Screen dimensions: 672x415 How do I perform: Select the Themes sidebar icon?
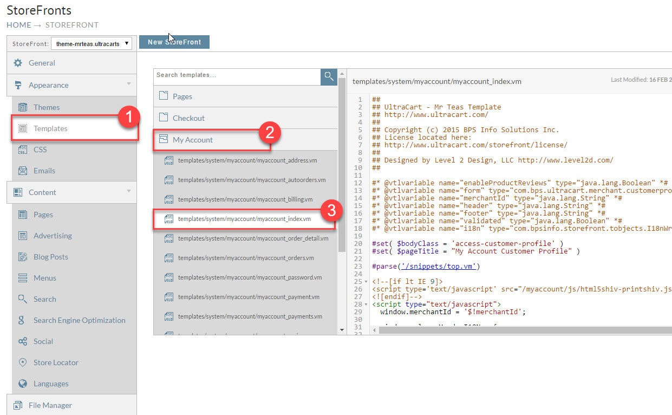point(23,107)
